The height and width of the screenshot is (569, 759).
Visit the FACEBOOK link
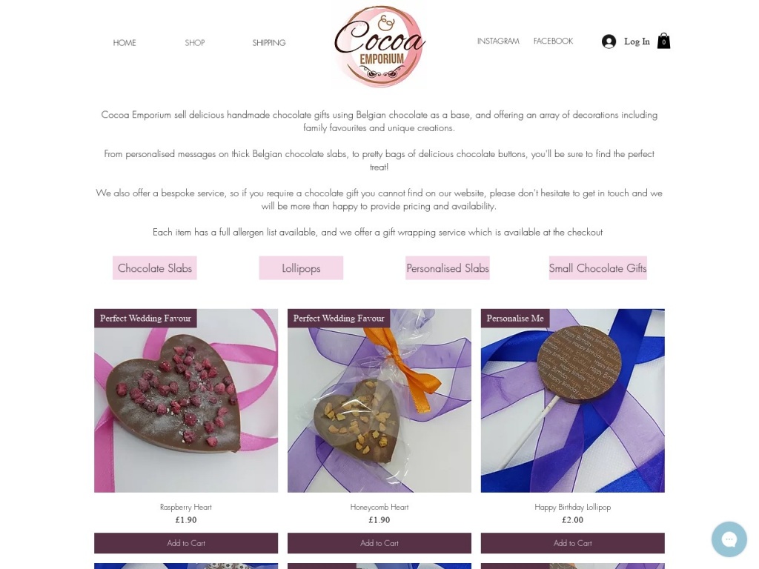click(x=553, y=41)
